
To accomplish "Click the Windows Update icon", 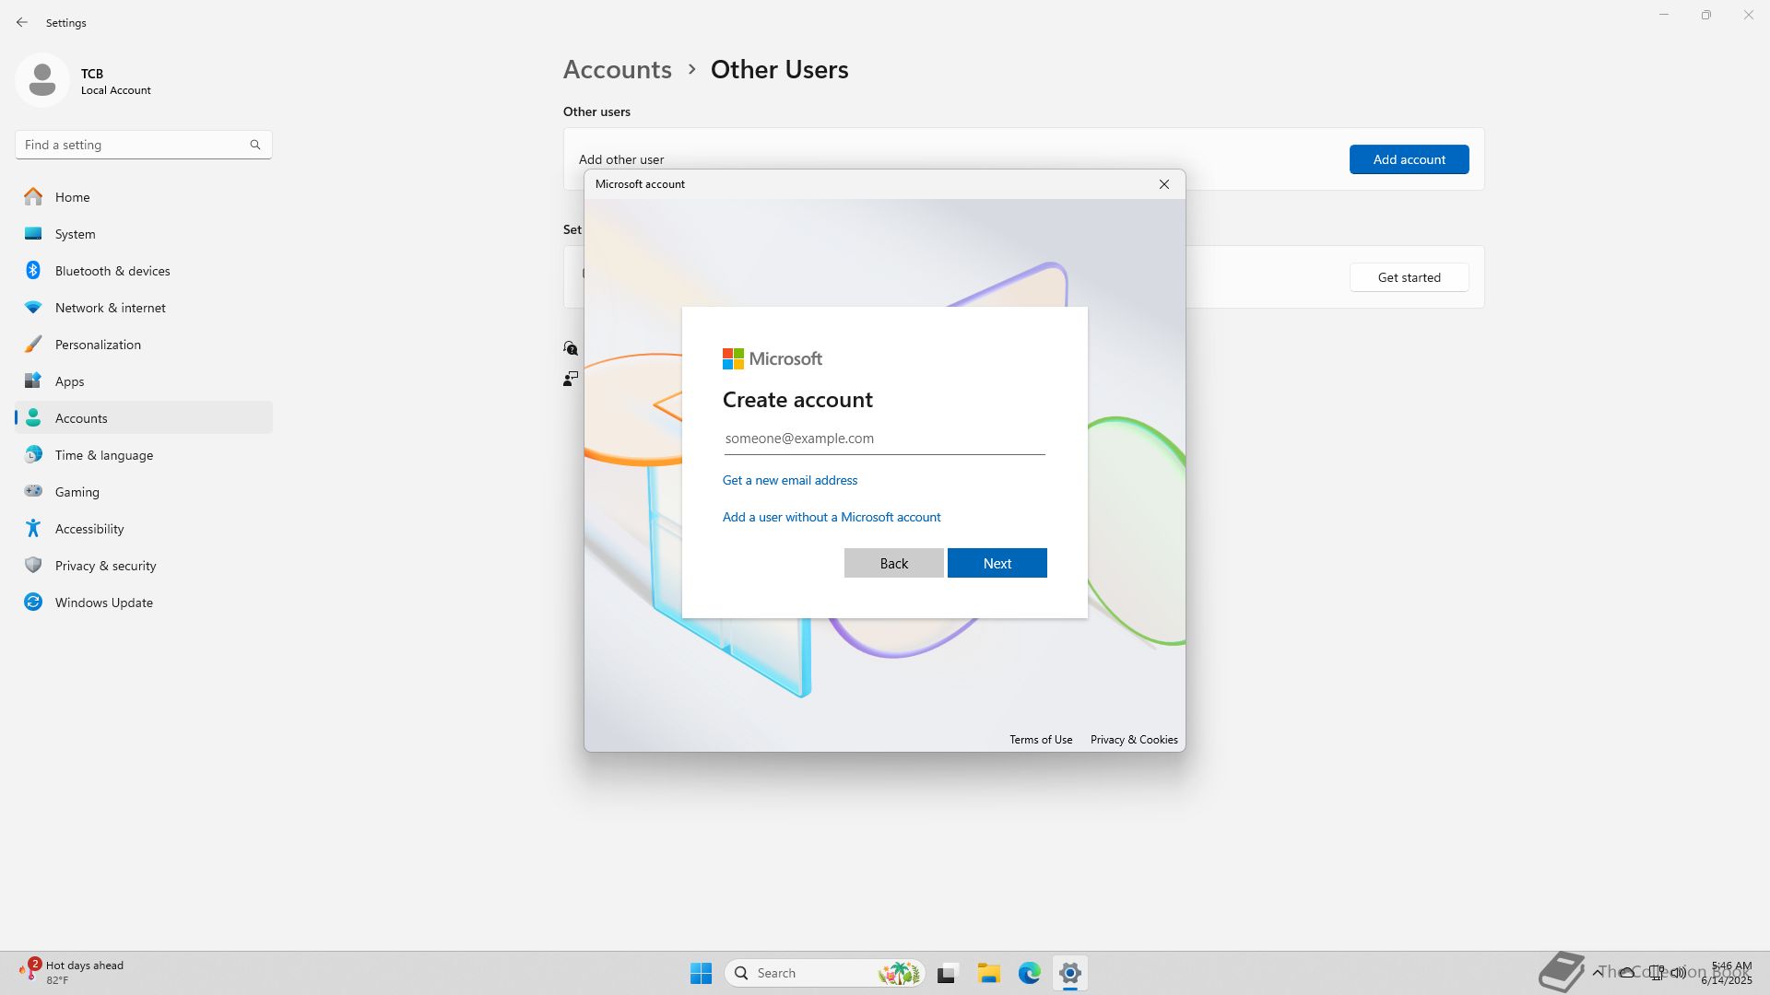I will [x=33, y=603].
